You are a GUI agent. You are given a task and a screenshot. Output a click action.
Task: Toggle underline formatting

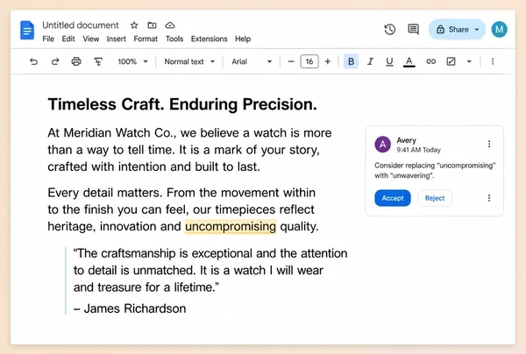coord(389,61)
